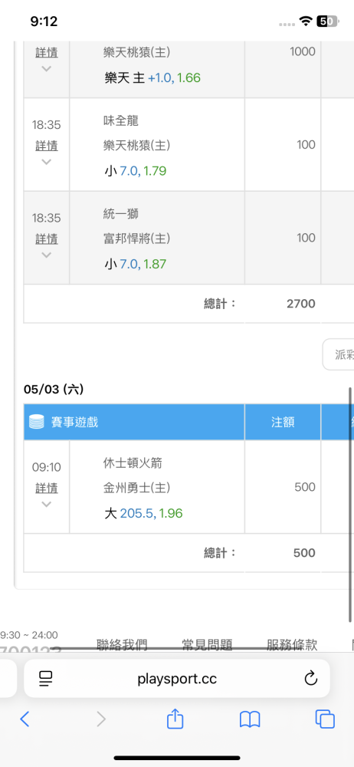Tap playsport.cc address field
Image resolution: width=354 pixels, height=767 pixels.
[176, 678]
